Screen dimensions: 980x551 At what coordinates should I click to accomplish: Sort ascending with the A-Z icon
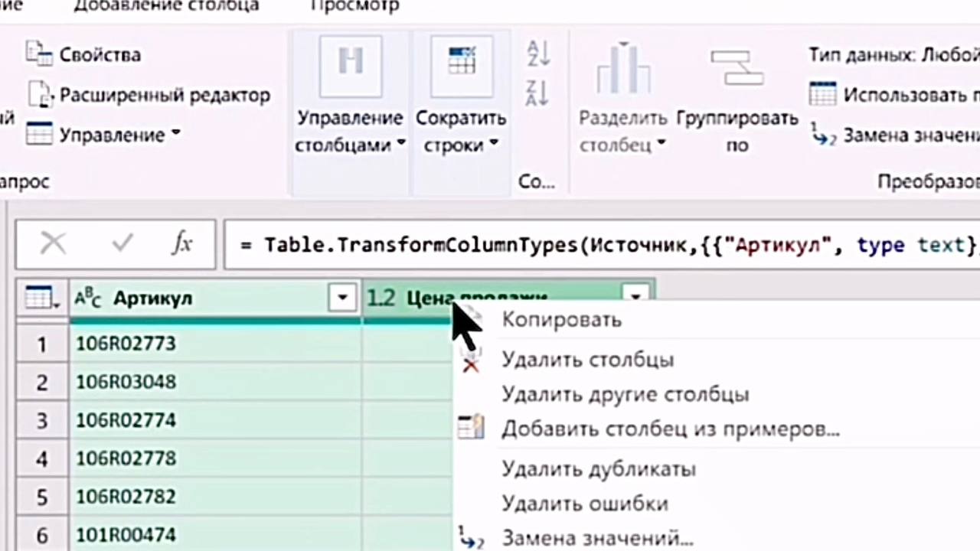[x=537, y=54]
